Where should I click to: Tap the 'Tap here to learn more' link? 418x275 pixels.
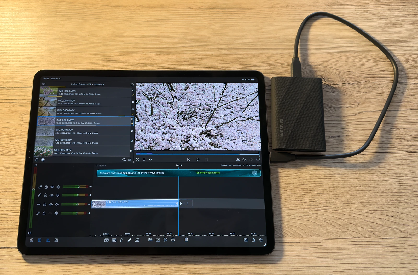(208, 173)
